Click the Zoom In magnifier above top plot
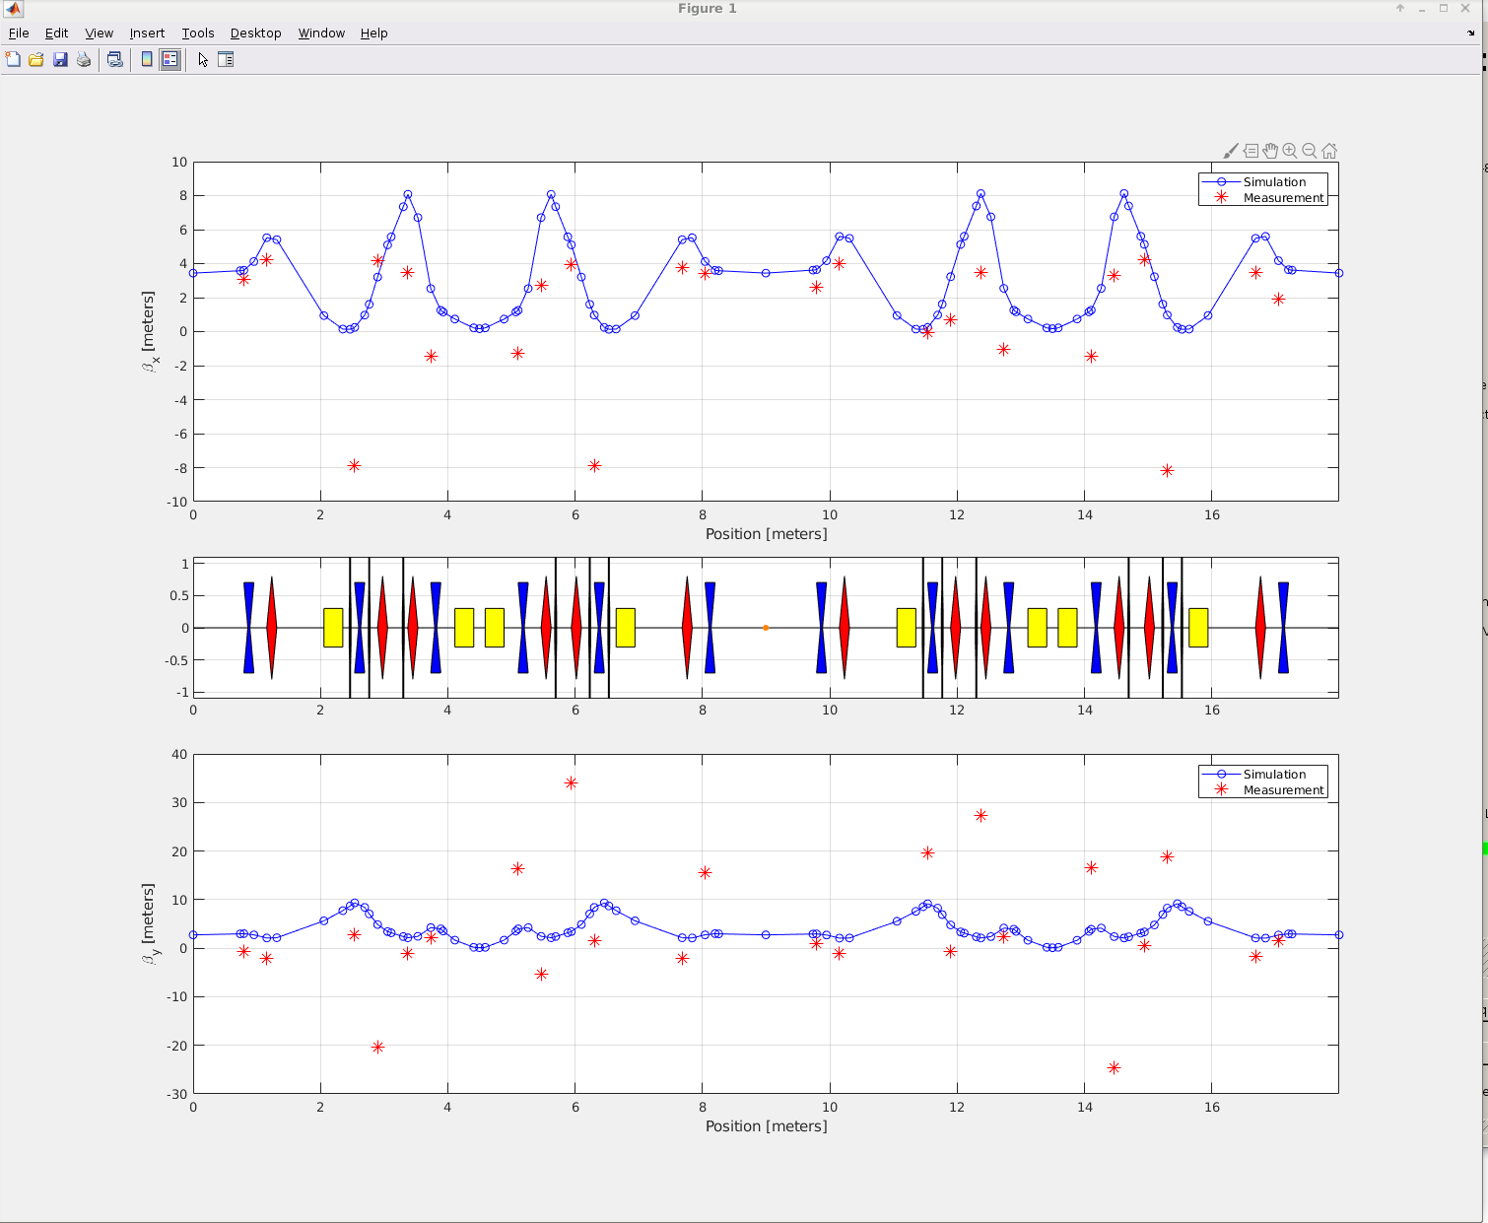The image size is (1488, 1223). (1290, 151)
